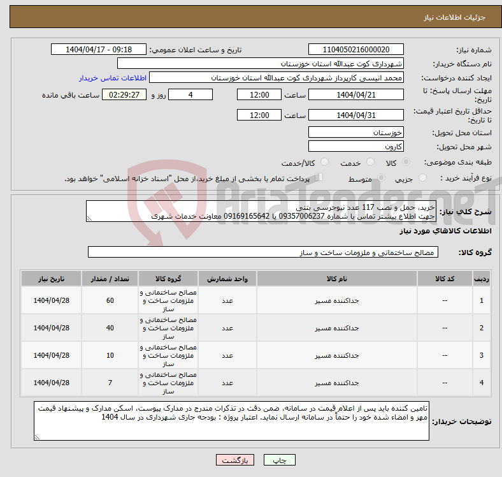Click the resize grip of the description textarea

point(89,219)
